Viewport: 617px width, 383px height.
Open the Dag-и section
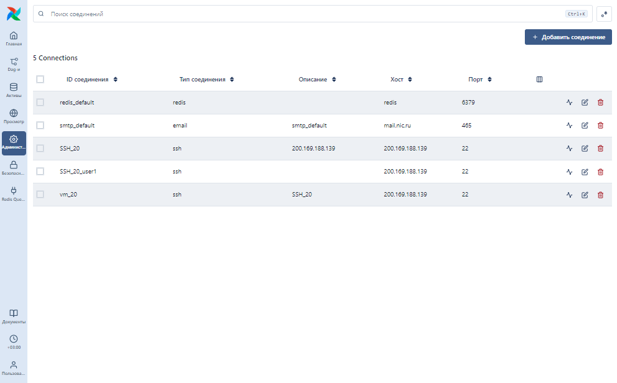click(14, 65)
